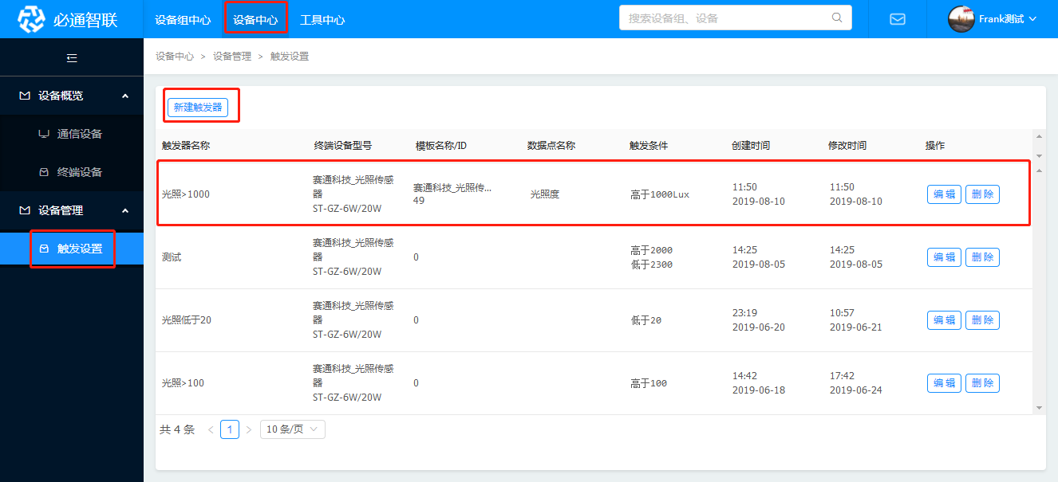Go to next page arrow in pagination
Screen dimensions: 1058x482
tap(249, 429)
